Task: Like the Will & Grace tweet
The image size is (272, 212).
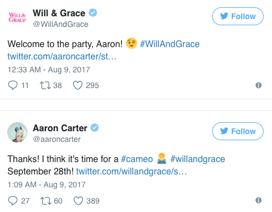Action: 78,85
